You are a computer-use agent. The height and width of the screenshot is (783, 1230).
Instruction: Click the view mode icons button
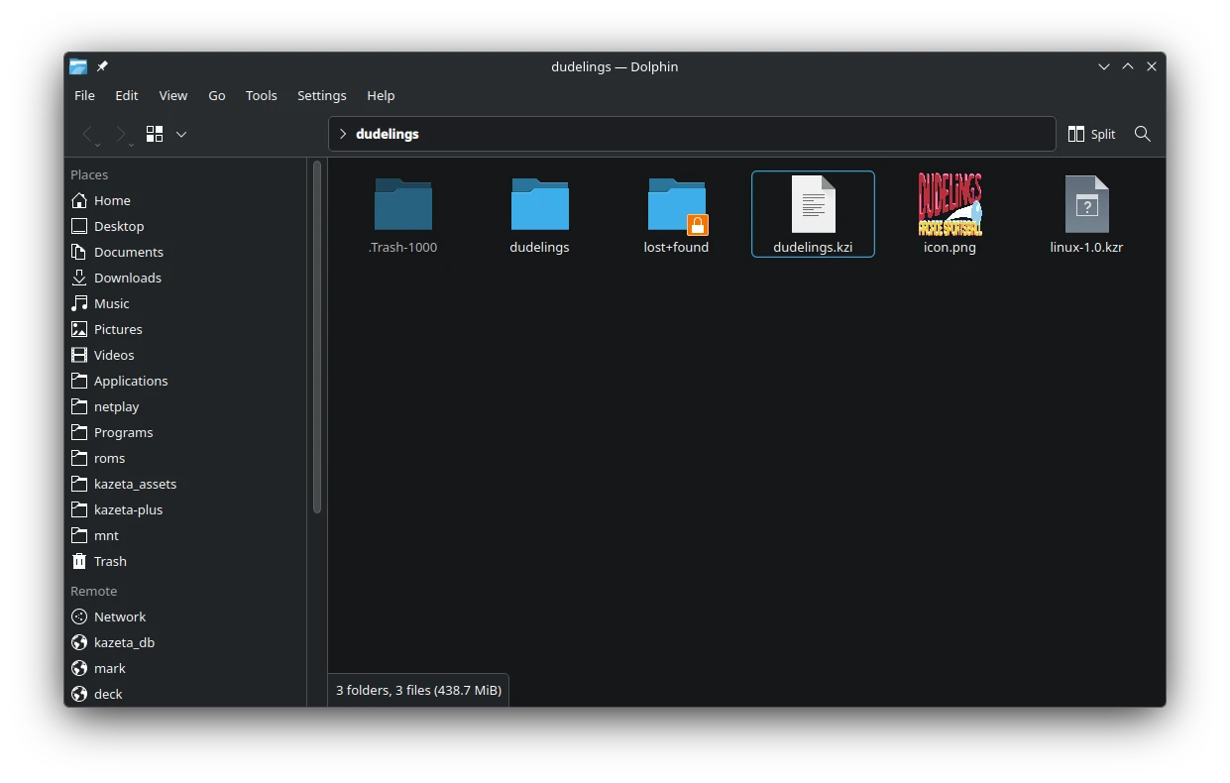click(155, 134)
